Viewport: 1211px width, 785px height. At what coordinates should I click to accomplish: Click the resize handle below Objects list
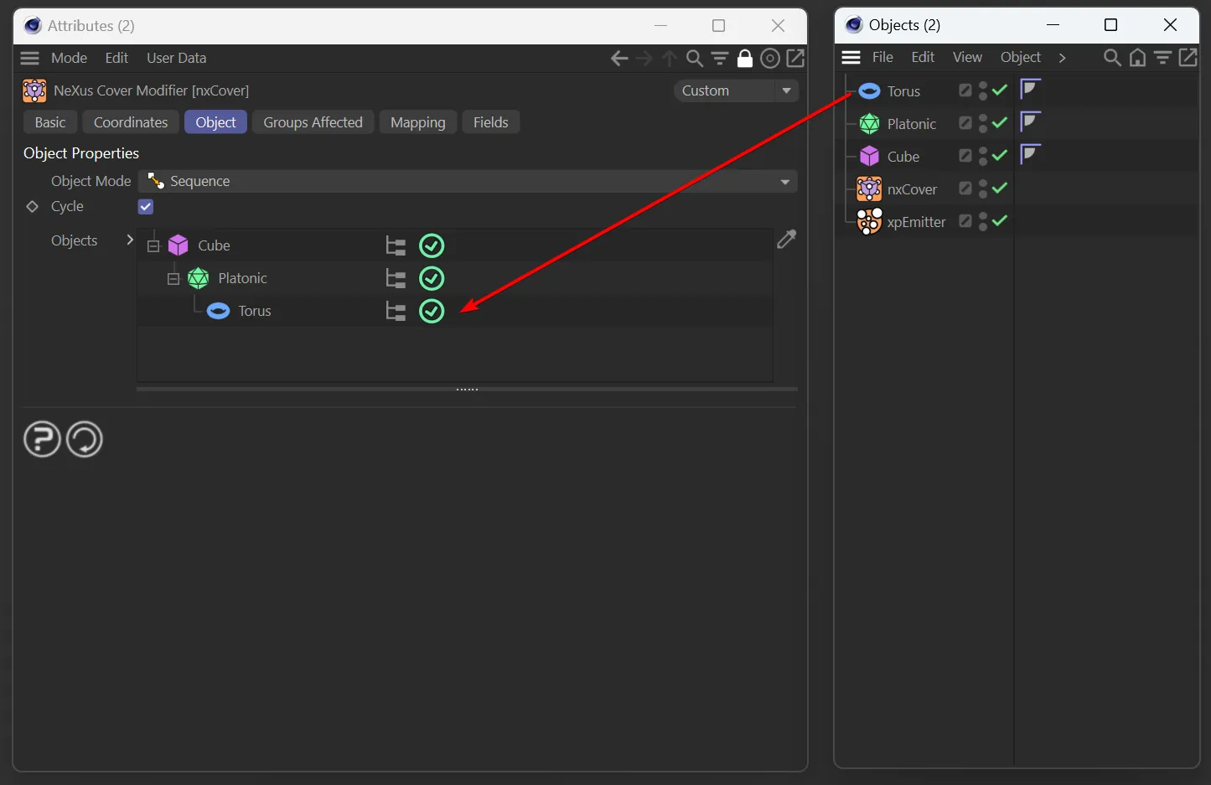coord(467,390)
